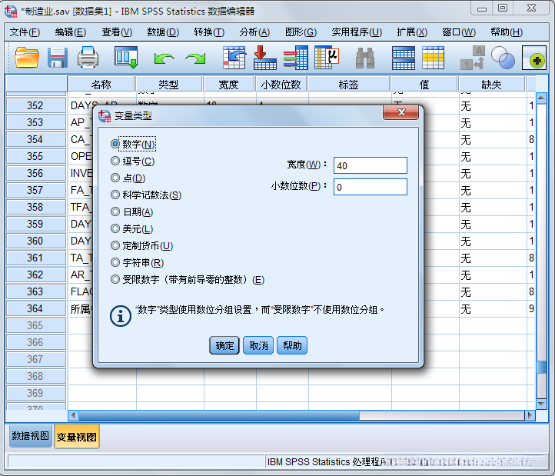Go to case toolbar icon
Image resolution: width=555 pixels, height=476 pixels.
[x=234, y=58]
